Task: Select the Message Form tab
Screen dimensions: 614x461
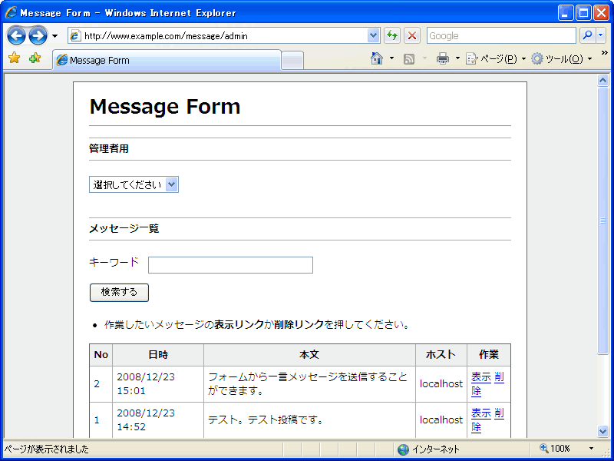Action: [165, 60]
